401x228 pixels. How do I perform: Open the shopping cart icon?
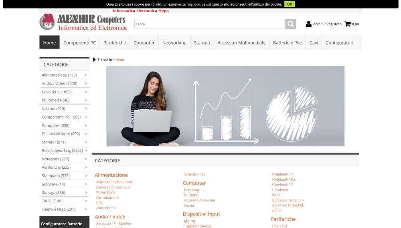coord(348,24)
